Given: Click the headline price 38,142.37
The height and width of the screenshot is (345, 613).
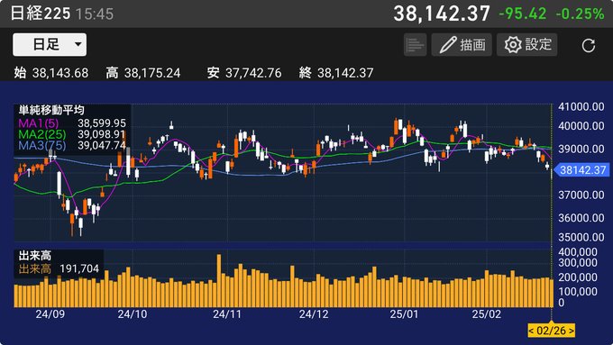Looking at the screenshot, I should click(x=442, y=14).
